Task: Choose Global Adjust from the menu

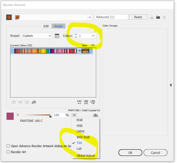Action: (x=85, y=156)
